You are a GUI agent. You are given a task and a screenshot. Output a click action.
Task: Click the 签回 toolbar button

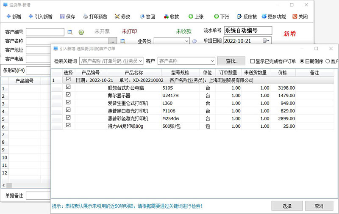pyautogui.click(x=147, y=16)
